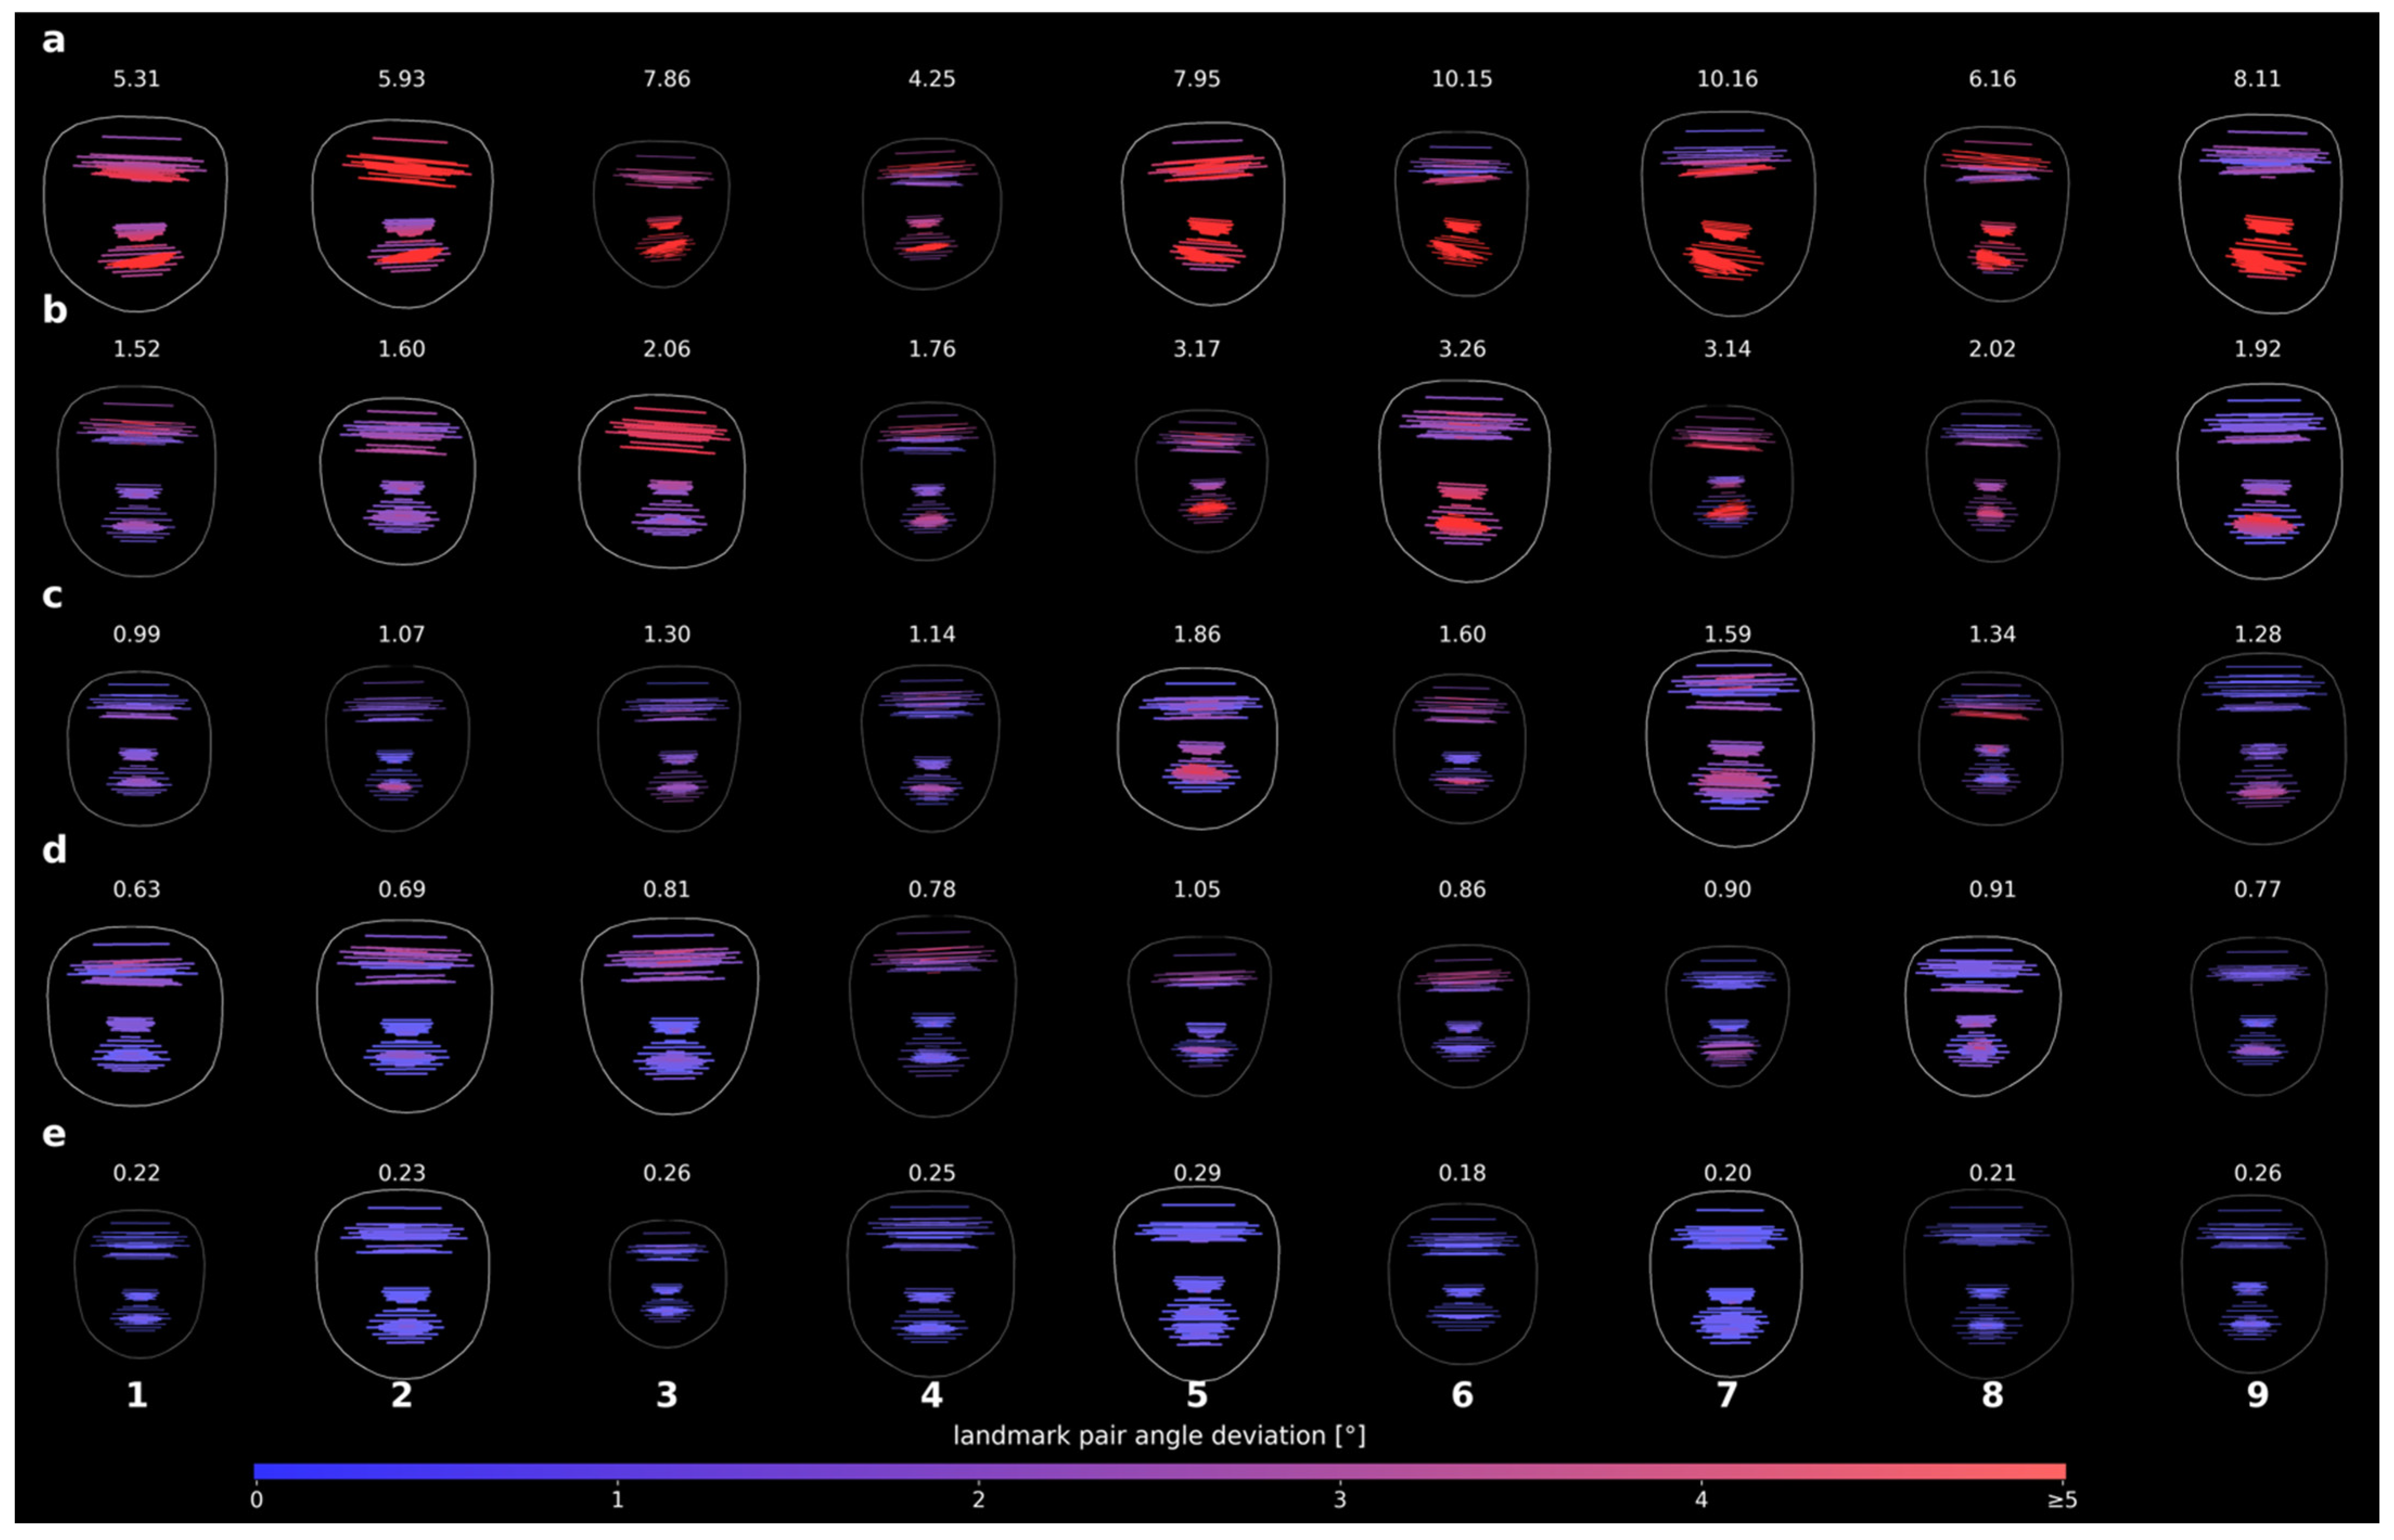2394x1540 pixels.
Task: Select the face plot with value 10.16
Action: point(1727,213)
